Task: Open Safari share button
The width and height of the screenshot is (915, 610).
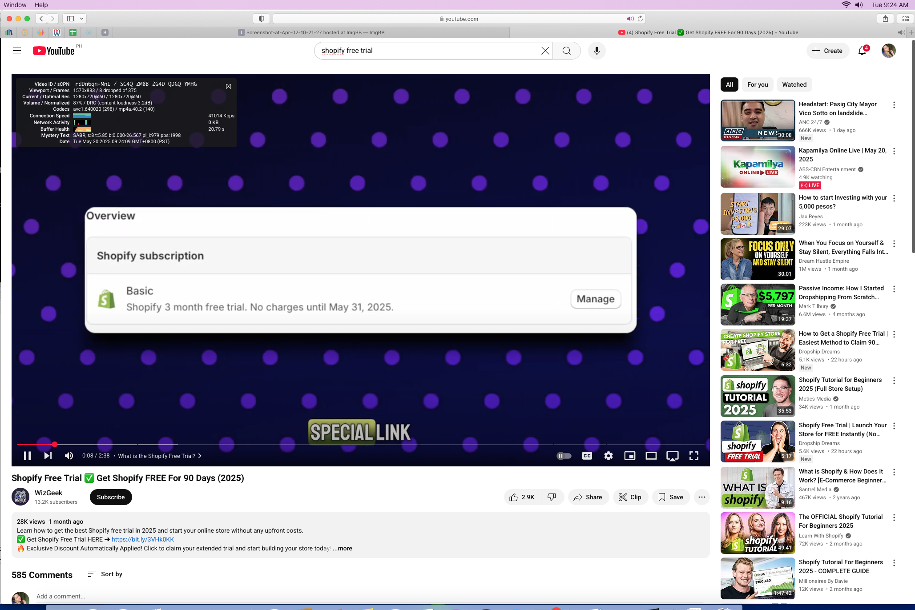Action: (x=885, y=19)
